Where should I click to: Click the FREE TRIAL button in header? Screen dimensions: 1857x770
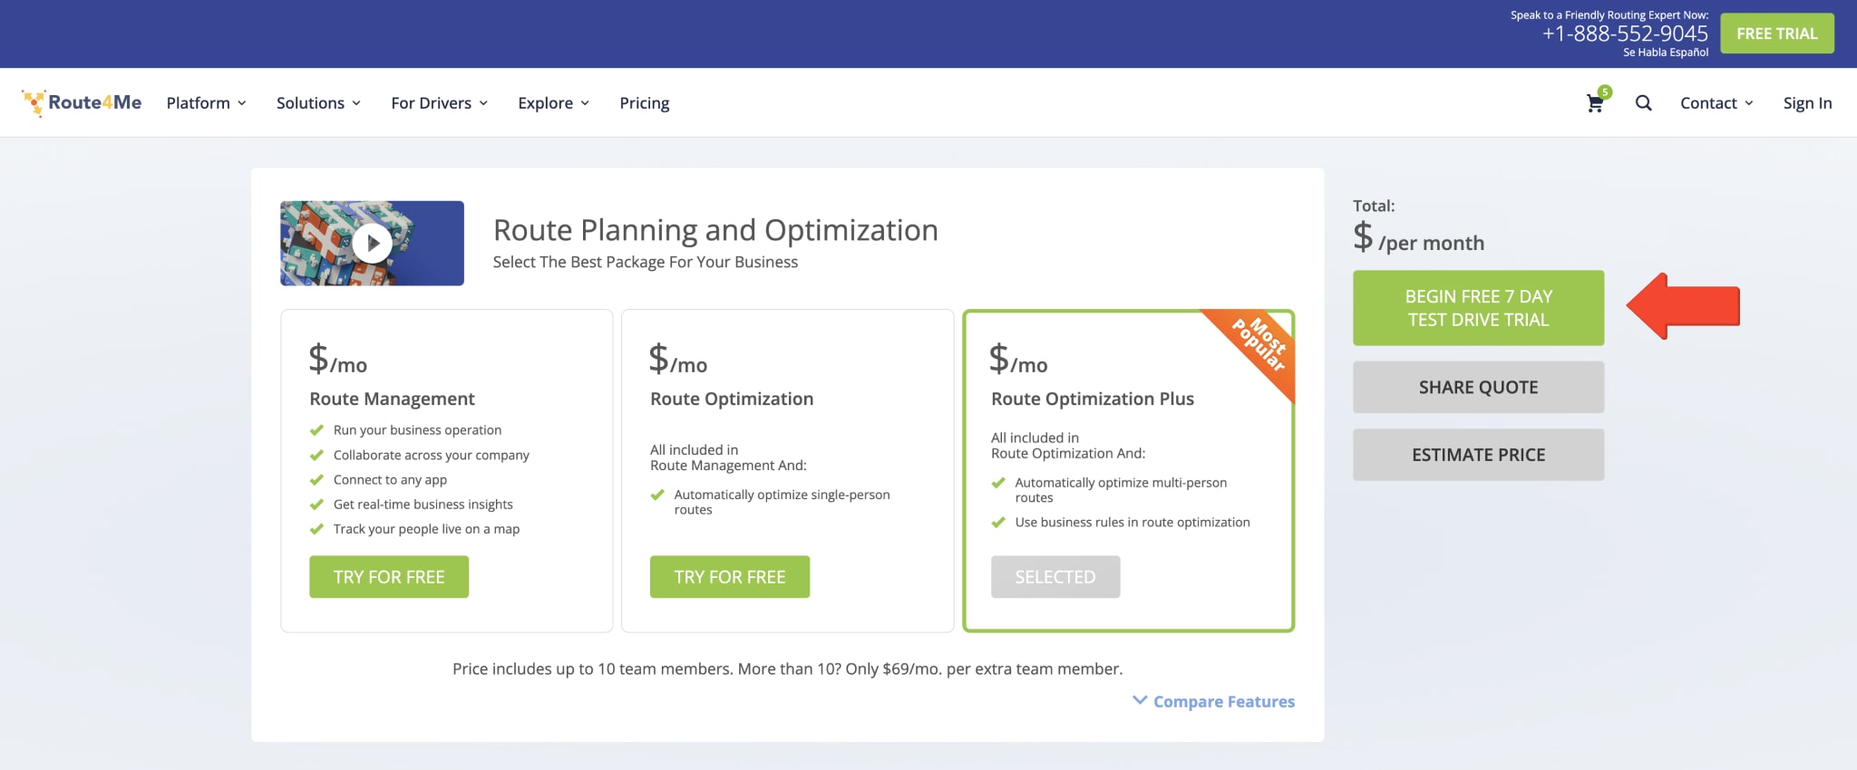[x=1777, y=34]
